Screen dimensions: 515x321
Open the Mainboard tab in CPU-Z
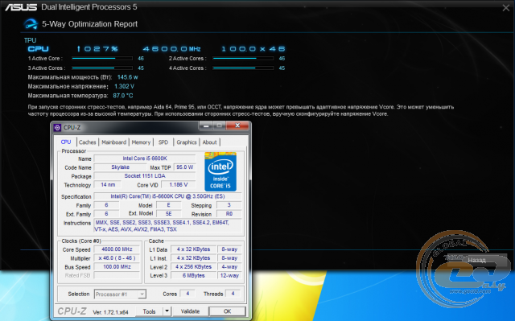pyautogui.click(x=113, y=142)
